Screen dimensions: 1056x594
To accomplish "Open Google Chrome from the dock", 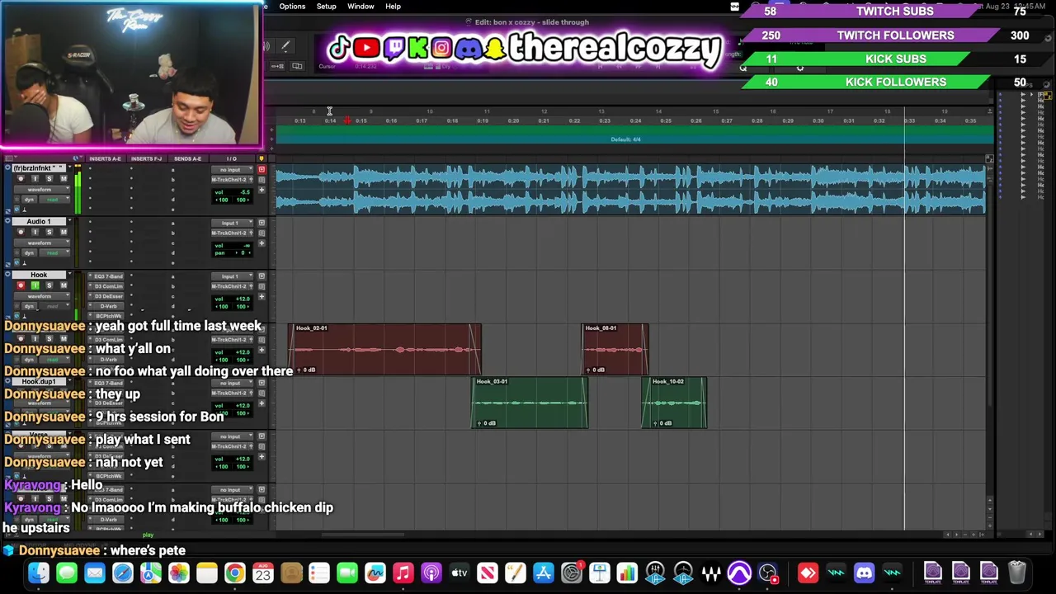I will (235, 573).
